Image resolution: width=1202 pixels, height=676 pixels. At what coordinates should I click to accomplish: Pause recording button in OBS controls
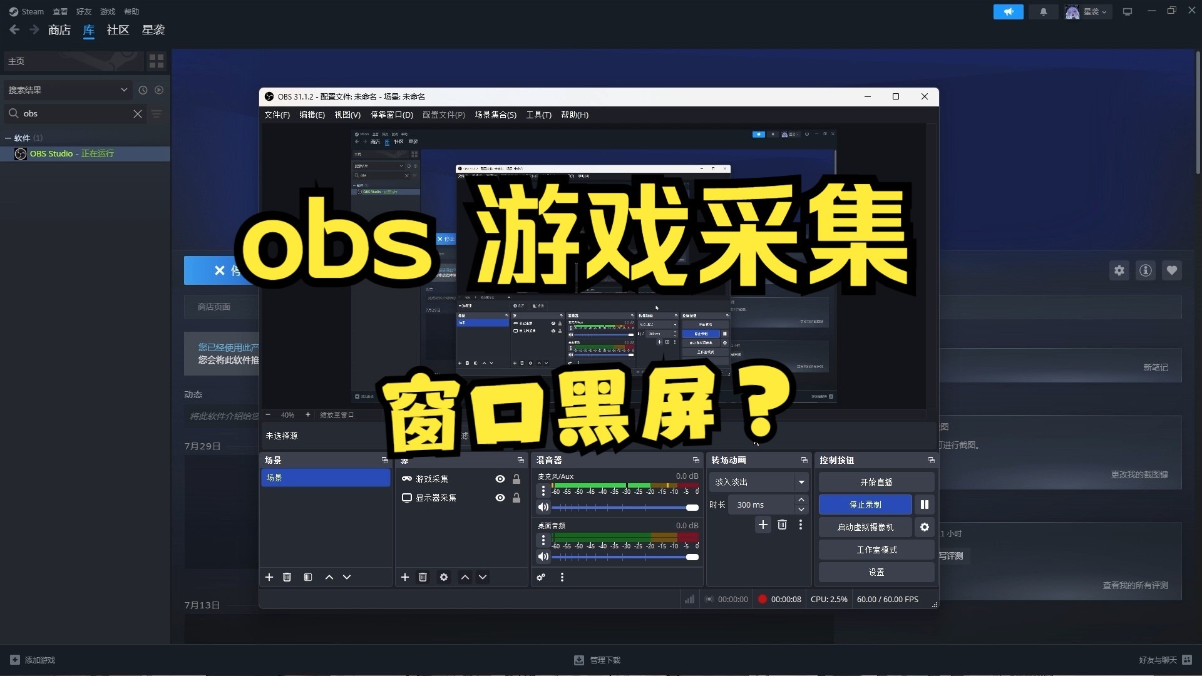[x=925, y=504]
